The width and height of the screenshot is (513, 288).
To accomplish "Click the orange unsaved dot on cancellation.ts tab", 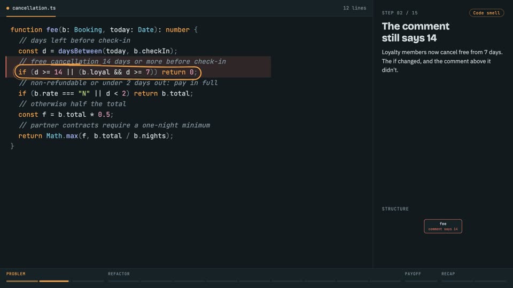I will pos(8,8).
